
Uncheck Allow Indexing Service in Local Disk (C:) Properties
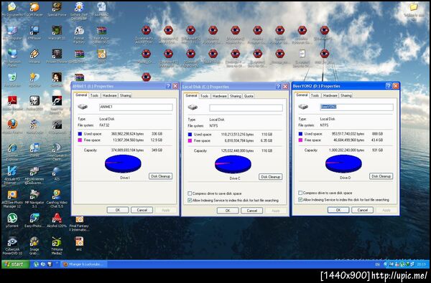(190, 200)
